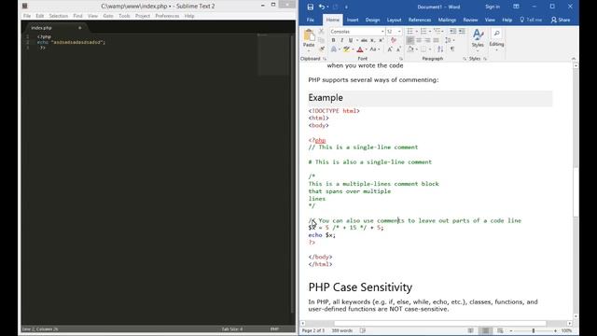Screen dimensions: 597x336
Task: Open Tools menu in Sublime Text
Action: (x=124, y=16)
